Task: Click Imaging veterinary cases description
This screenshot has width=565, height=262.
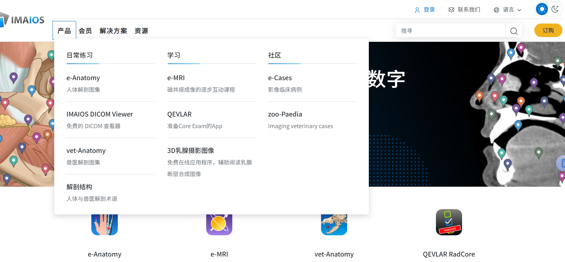Action: coord(300,126)
